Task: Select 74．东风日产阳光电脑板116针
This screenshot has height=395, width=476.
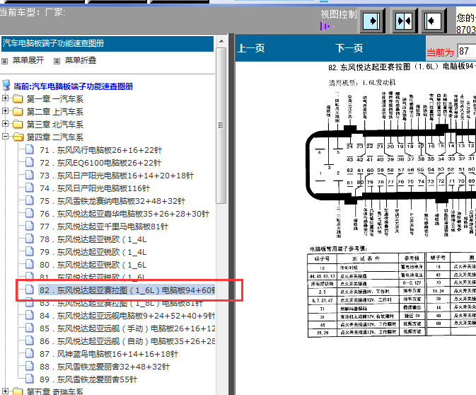Action: pyautogui.click(x=95, y=188)
